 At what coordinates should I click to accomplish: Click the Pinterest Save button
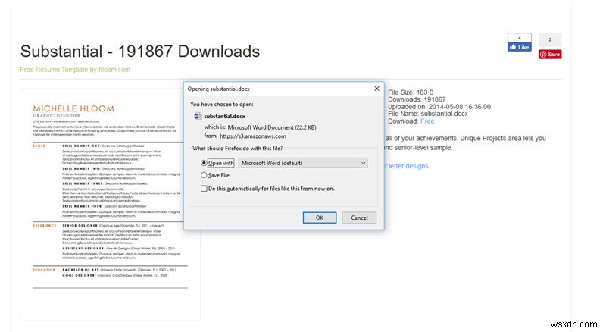pyautogui.click(x=550, y=54)
